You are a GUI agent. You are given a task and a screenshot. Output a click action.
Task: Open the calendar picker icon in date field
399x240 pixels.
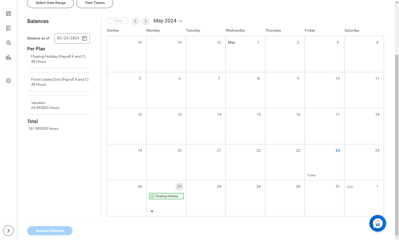coord(85,38)
